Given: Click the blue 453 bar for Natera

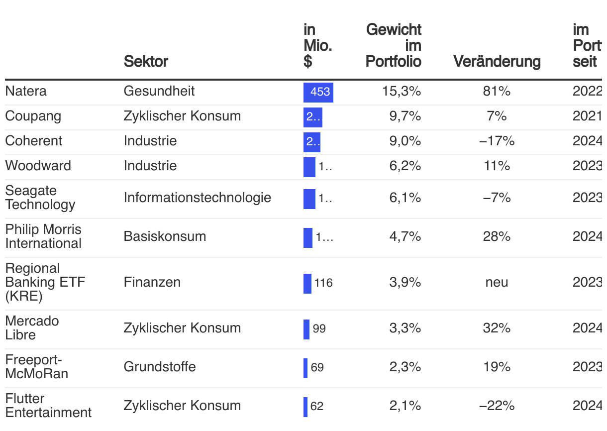Looking at the screenshot, I should [318, 92].
